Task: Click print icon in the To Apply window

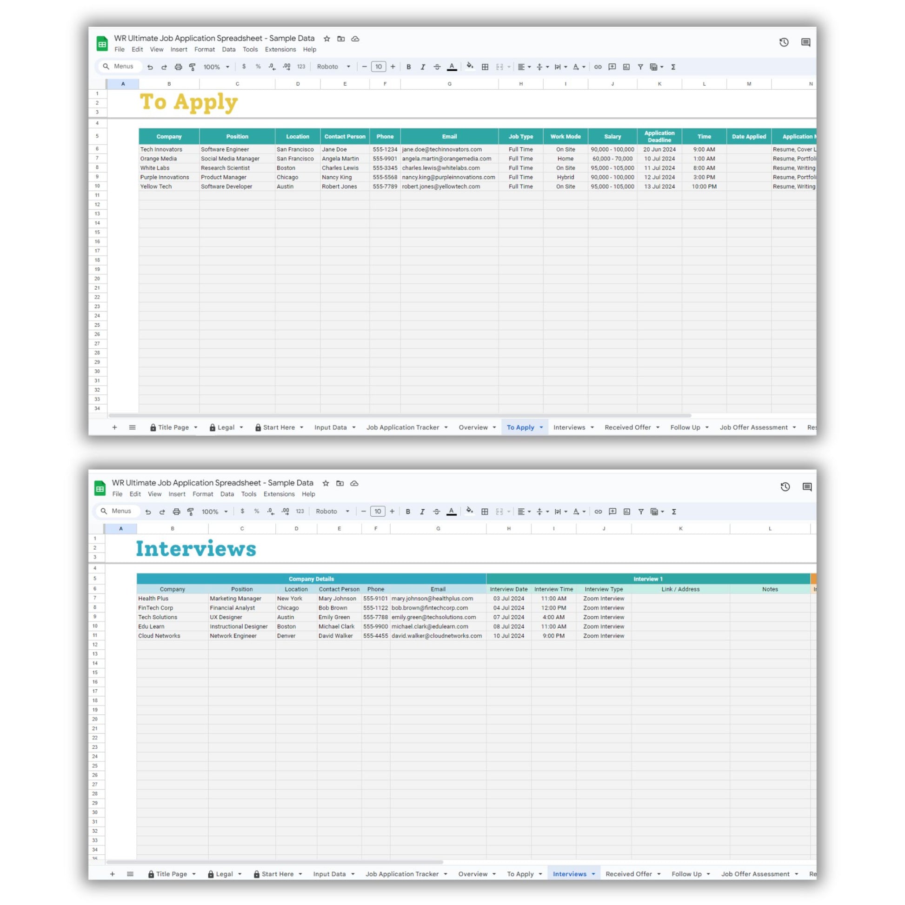Action: (178, 67)
